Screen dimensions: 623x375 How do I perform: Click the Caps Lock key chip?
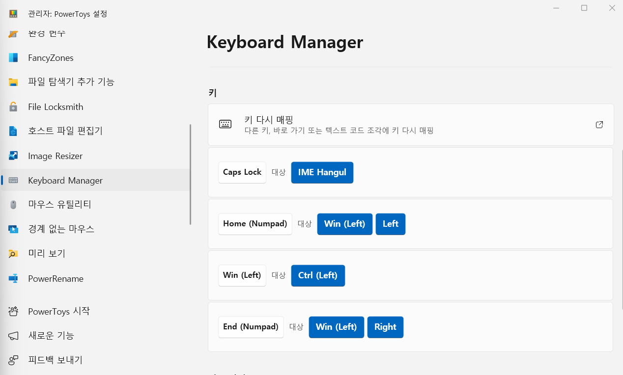click(x=242, y=172)
